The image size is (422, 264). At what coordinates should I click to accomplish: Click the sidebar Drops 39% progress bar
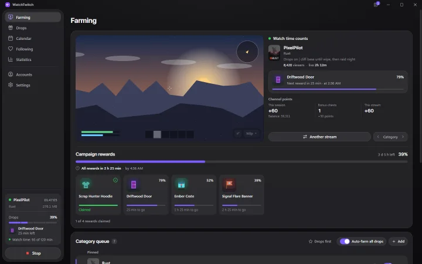coord(33,222)
